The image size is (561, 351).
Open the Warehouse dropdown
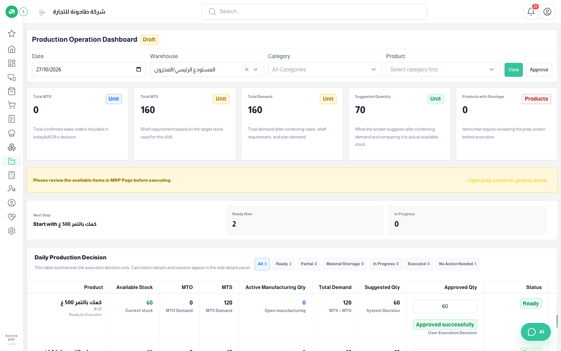pos(207,69)
